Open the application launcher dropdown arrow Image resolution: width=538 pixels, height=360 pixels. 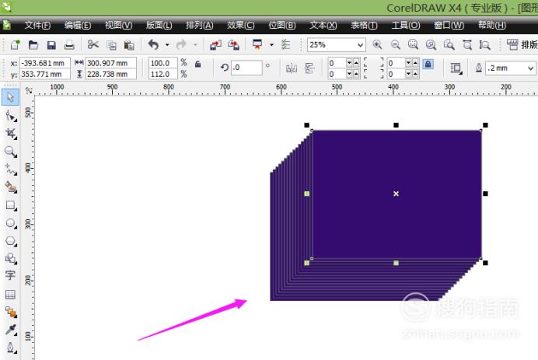[272, 45]
